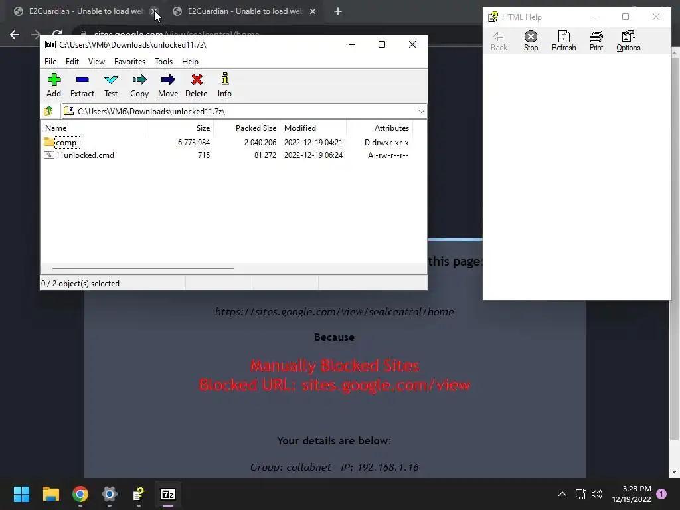
Task: Open the notification badge in taskbar
Action: (x=661, y=494)
